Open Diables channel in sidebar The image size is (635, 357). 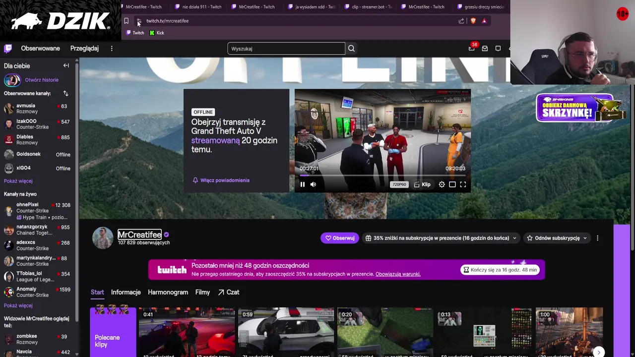(x=39, y=139)
